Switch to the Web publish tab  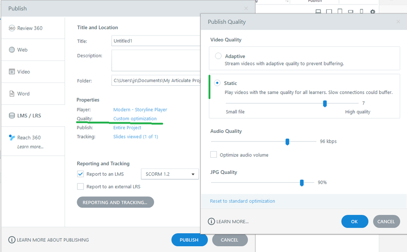click(33, 50)
